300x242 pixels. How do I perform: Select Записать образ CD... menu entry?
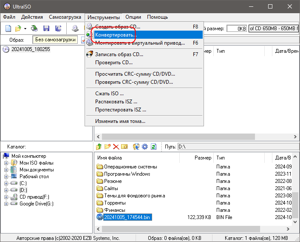(x=144, y=54)
